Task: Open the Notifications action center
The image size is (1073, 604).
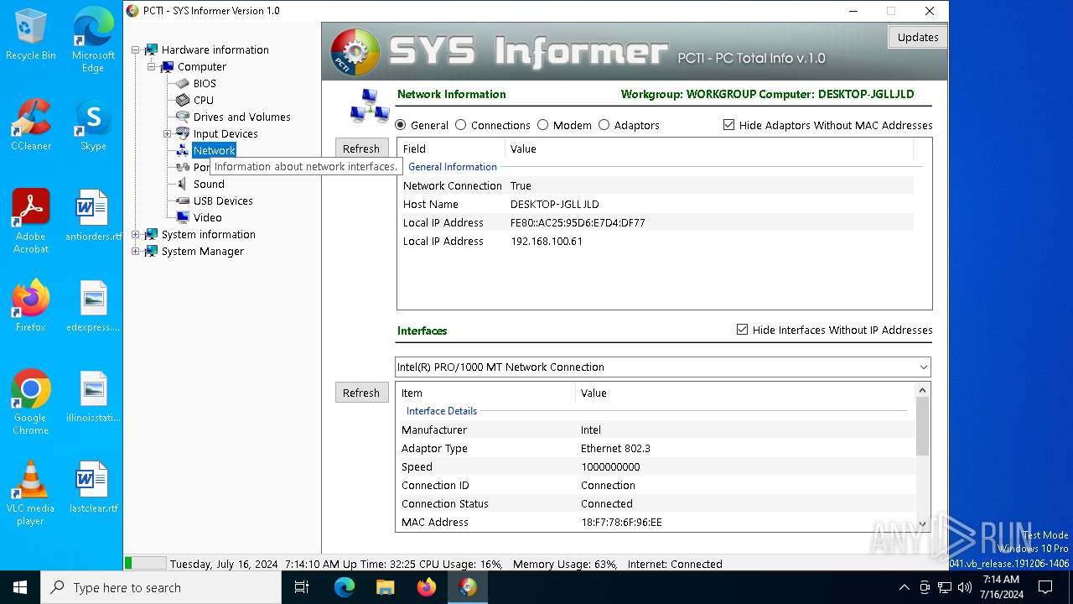Action: tap(1045, 587)
